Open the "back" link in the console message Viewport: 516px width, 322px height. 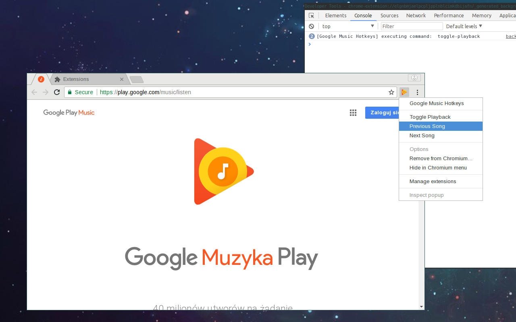pos(511,36)
